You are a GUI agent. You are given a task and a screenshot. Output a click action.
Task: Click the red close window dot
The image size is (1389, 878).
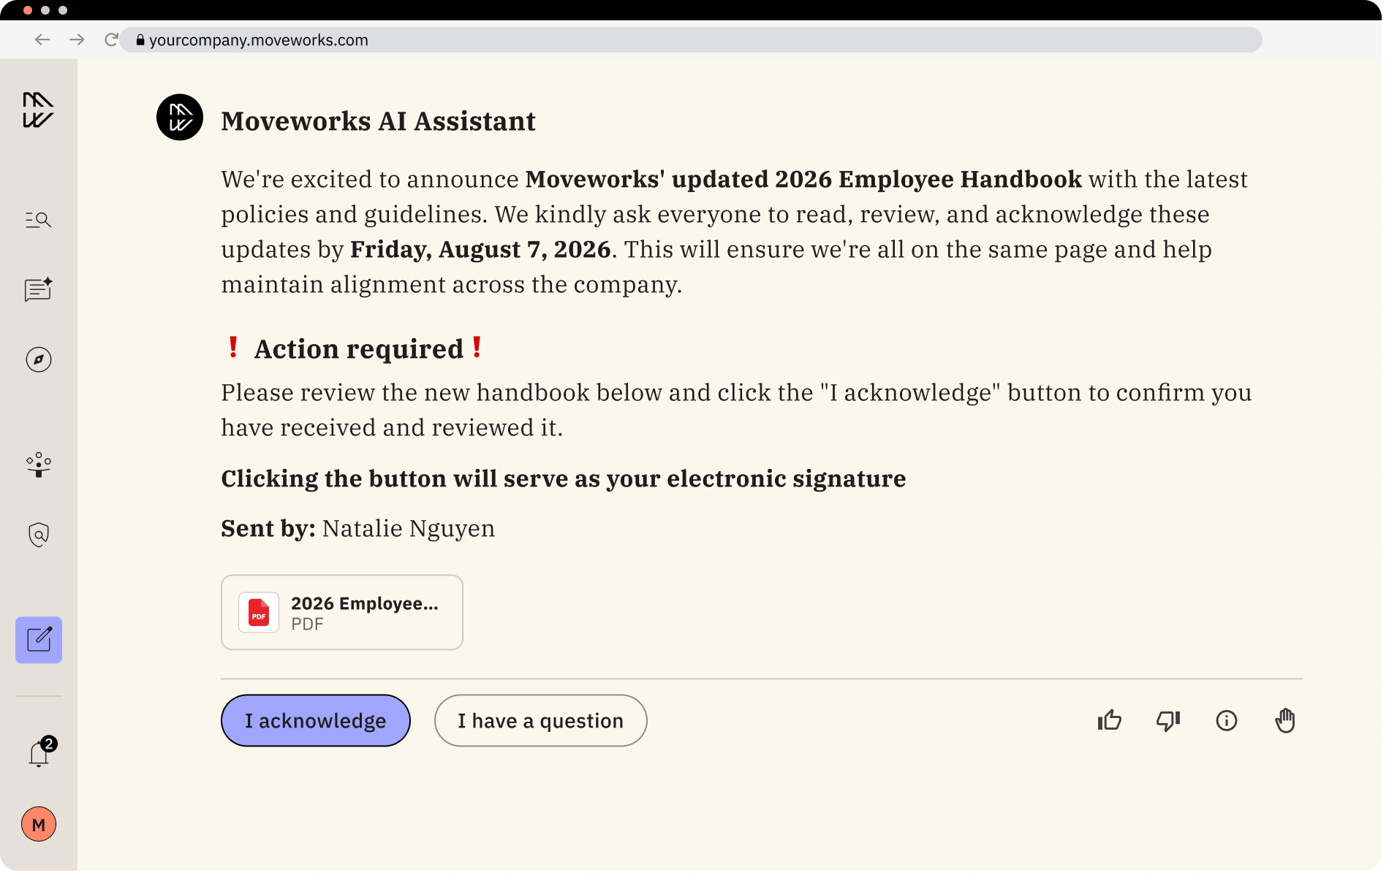coord(28,10)
